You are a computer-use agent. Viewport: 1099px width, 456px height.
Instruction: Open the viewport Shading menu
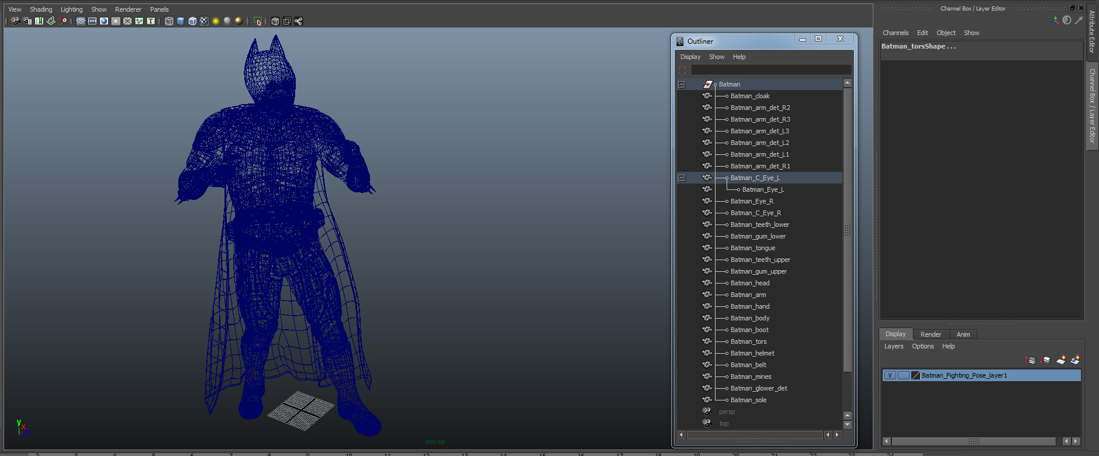pyautogui.click(x=41, y=9)
